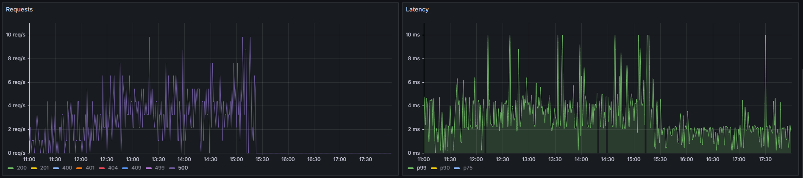The width and height of the screenshot is (803, 178).
Task: Click the purple 500 legend color swatch
Action: pos(172,168)
